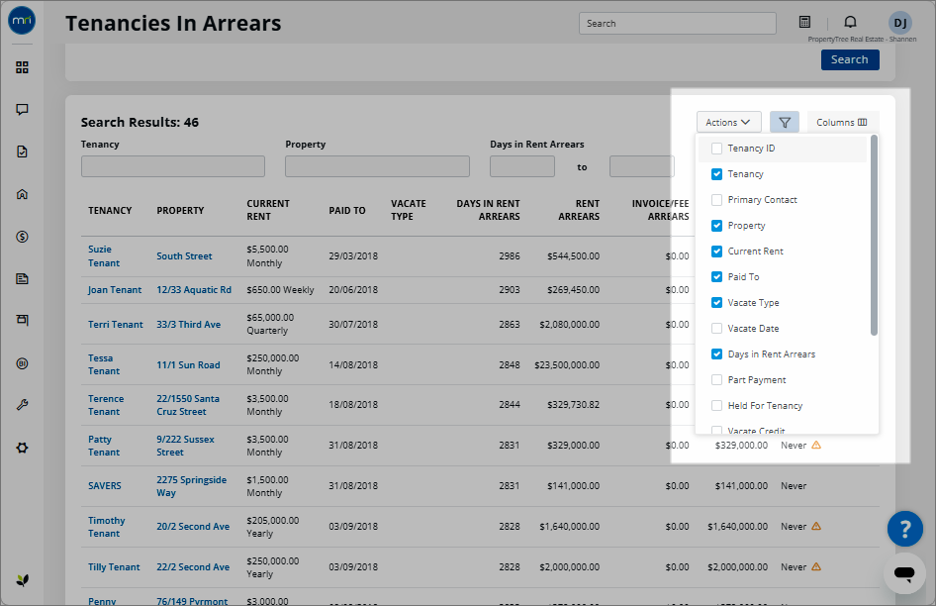Enable the Tenancy ID column checkbox
Screen dimensions: 936x606
click(717, 149)
